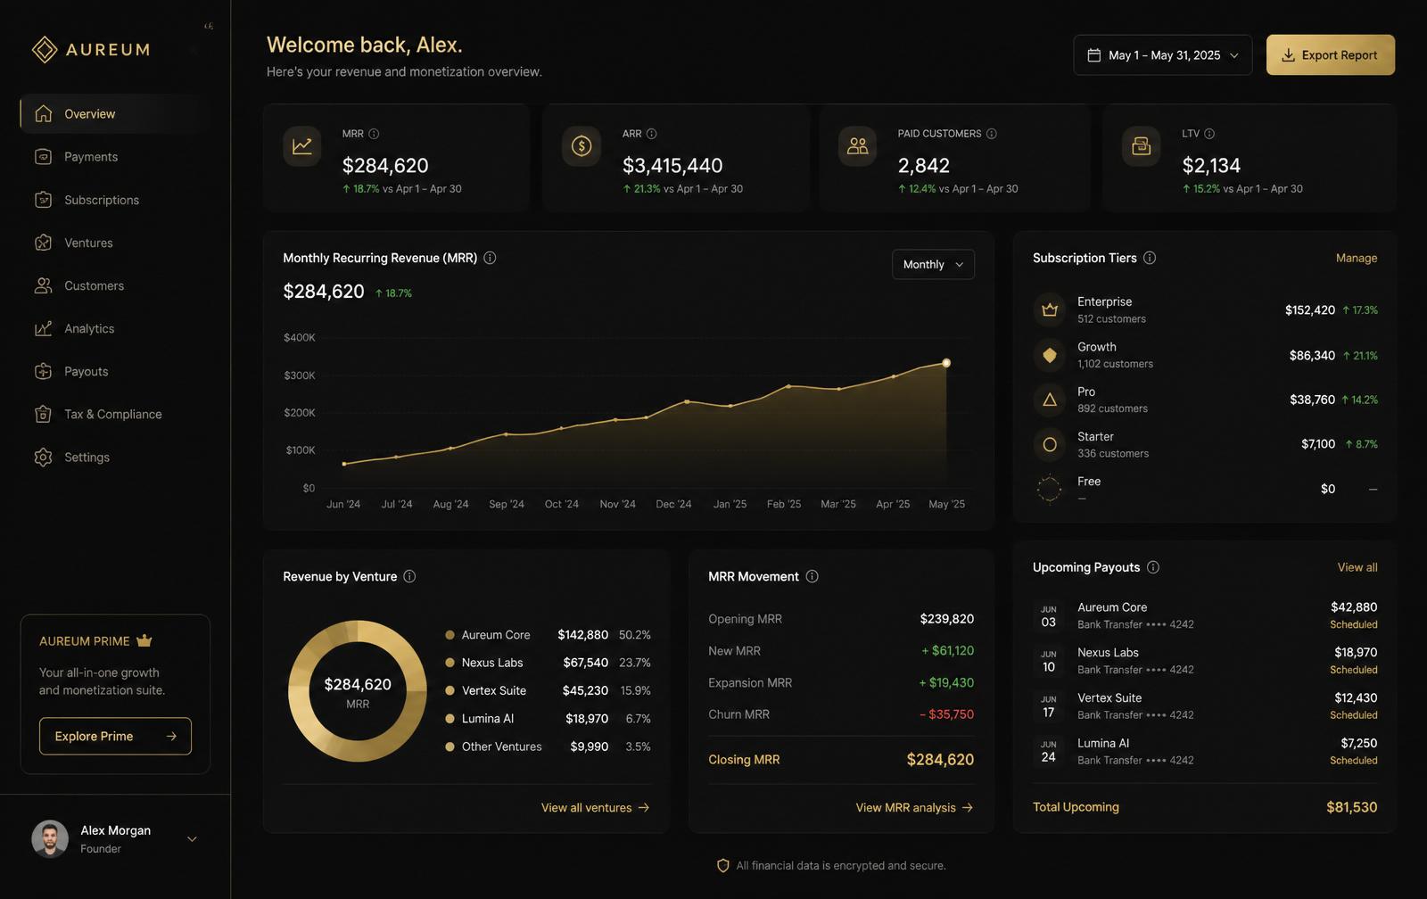Expand the Monthly chart interval dropdown
Image resolution: width=1427 pixels, height=899 pixels.
point(933,264)
